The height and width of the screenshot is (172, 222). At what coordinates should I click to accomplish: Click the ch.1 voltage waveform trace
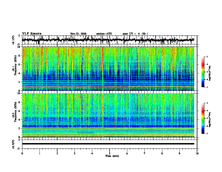point(108,40)
